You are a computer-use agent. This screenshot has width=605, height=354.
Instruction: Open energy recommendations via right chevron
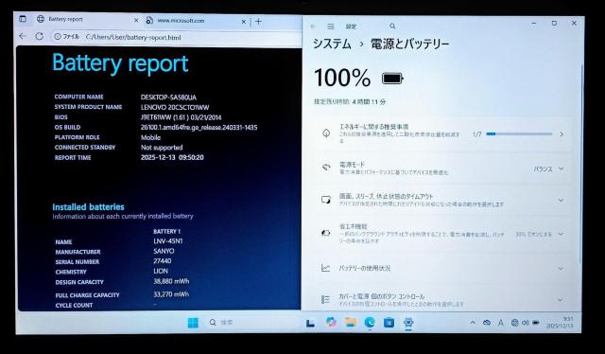562,134
